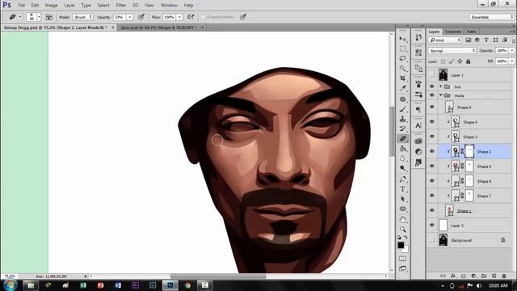517x291 pixels.
Task: Open Windows Start menu
Action: (10, 285)
